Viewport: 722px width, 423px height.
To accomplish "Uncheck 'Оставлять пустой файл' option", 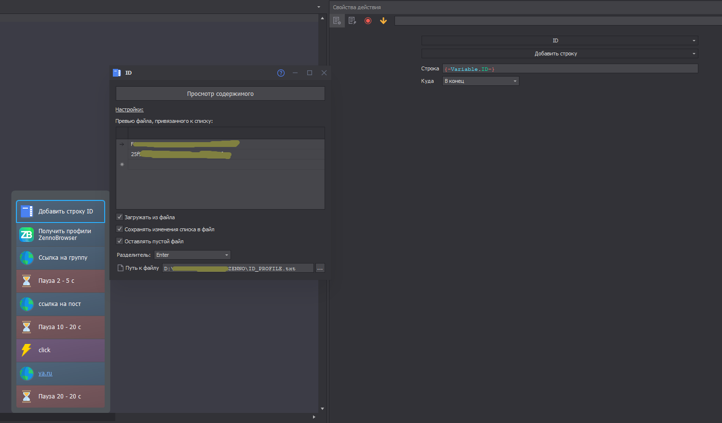I will tap(120, 241).
